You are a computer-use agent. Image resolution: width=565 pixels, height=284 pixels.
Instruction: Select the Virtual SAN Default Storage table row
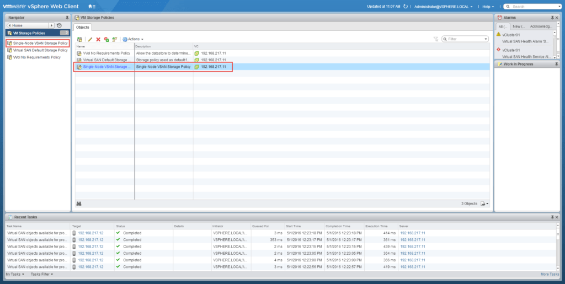282,60
